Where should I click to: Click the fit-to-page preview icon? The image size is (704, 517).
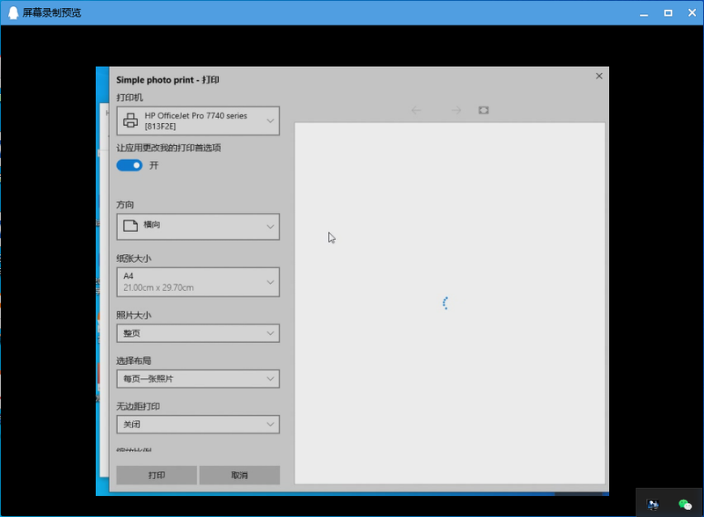[x=483, y=110]
